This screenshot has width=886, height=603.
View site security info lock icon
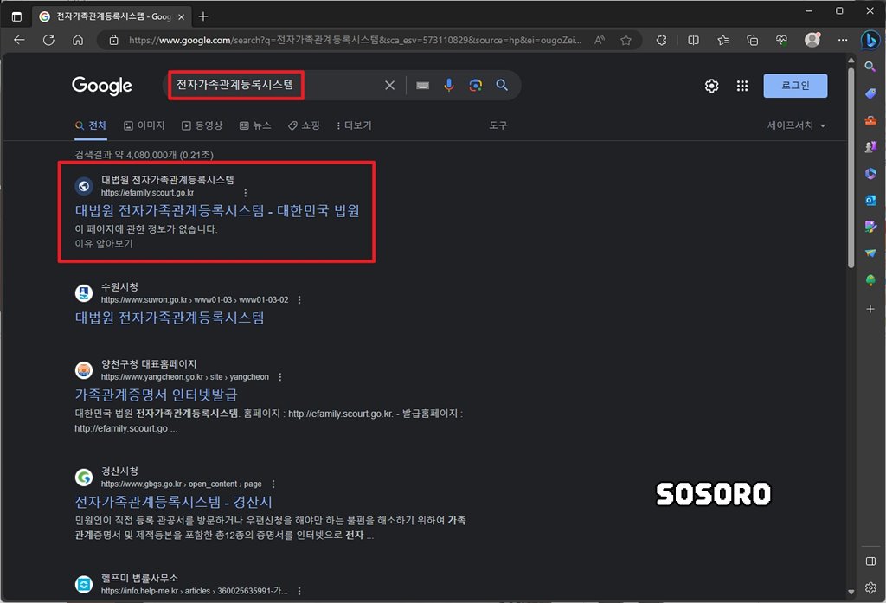point(113,40)
